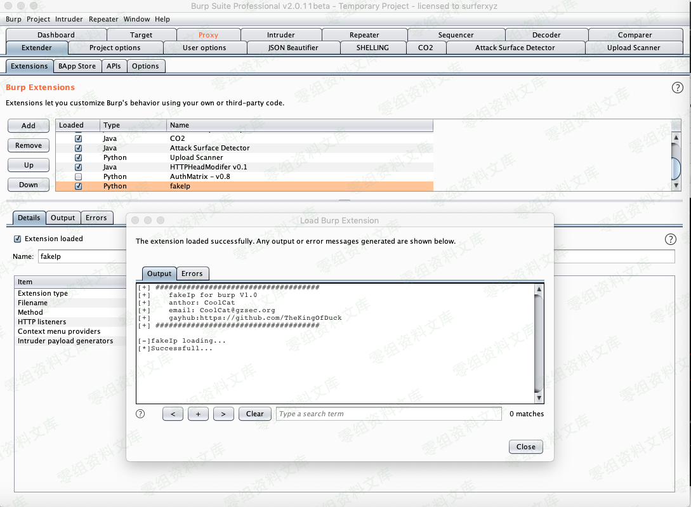The image size is (691, 507).
Task: Enable the AuthMatrix v0.8 extension
Action: click(x=79, y=176)
